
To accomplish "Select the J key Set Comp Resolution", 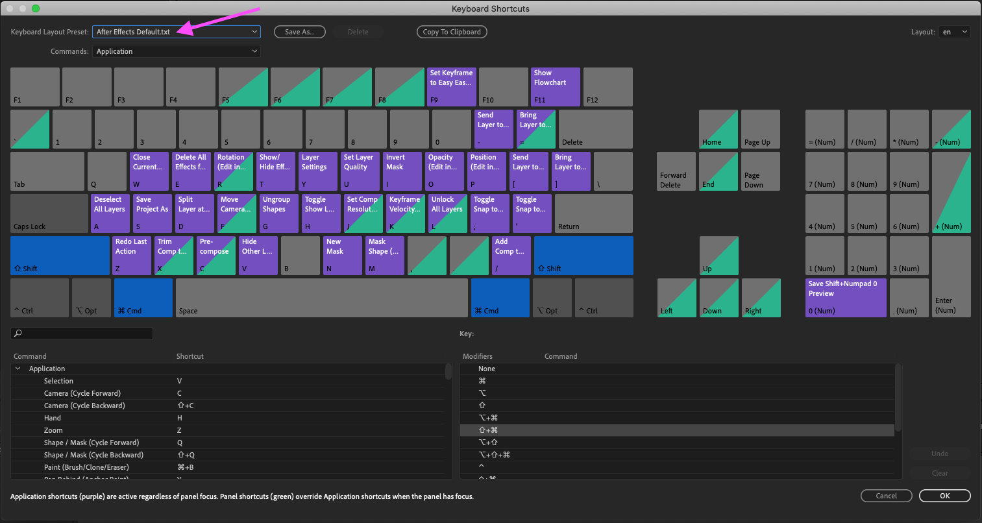I will click(363, 213).
